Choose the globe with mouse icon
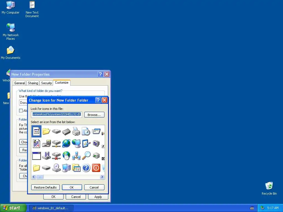 [66, 156]
